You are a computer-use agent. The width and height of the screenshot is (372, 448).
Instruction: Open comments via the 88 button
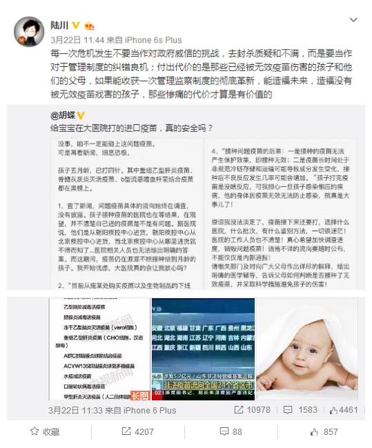(x=231, y=431)
